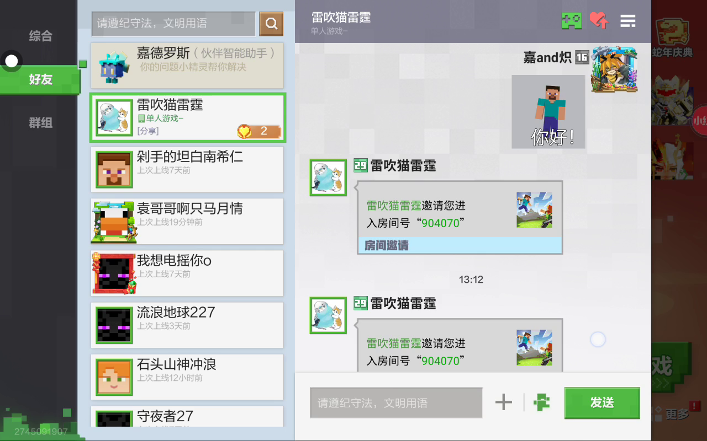Viewport: 707px width, 441px height.
Task: Open chat with 剁手的坦白南希仁
Action: (x=187, y=169)
